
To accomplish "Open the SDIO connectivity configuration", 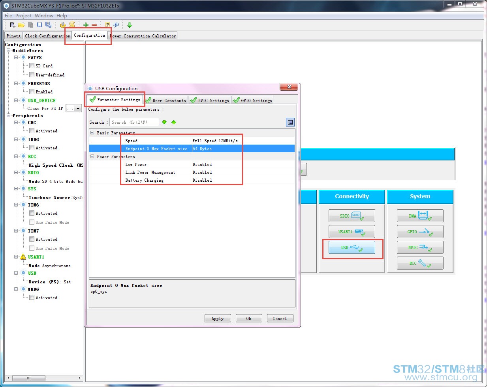I will pyautogui.click(x=352, y=216).
